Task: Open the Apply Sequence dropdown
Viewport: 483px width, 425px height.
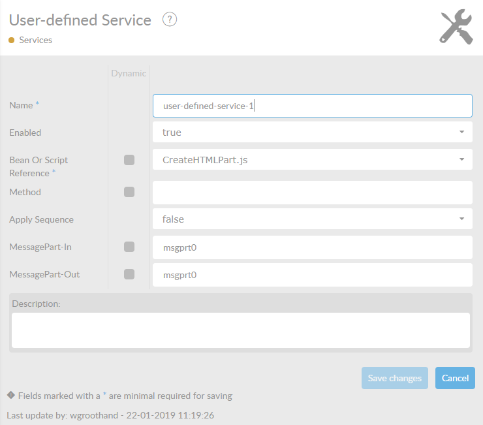Action: click(312, 219)
